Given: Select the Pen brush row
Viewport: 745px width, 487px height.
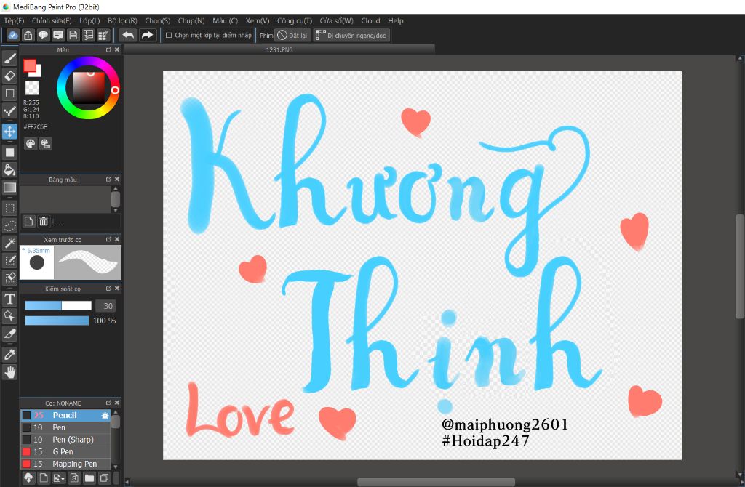Looking at the screenshot, I should tap(65, 427).
